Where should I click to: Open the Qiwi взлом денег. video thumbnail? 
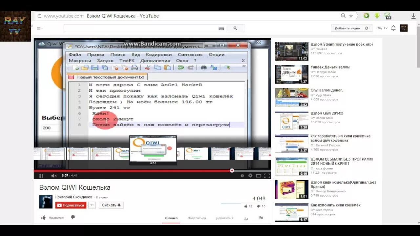(292, 97)
